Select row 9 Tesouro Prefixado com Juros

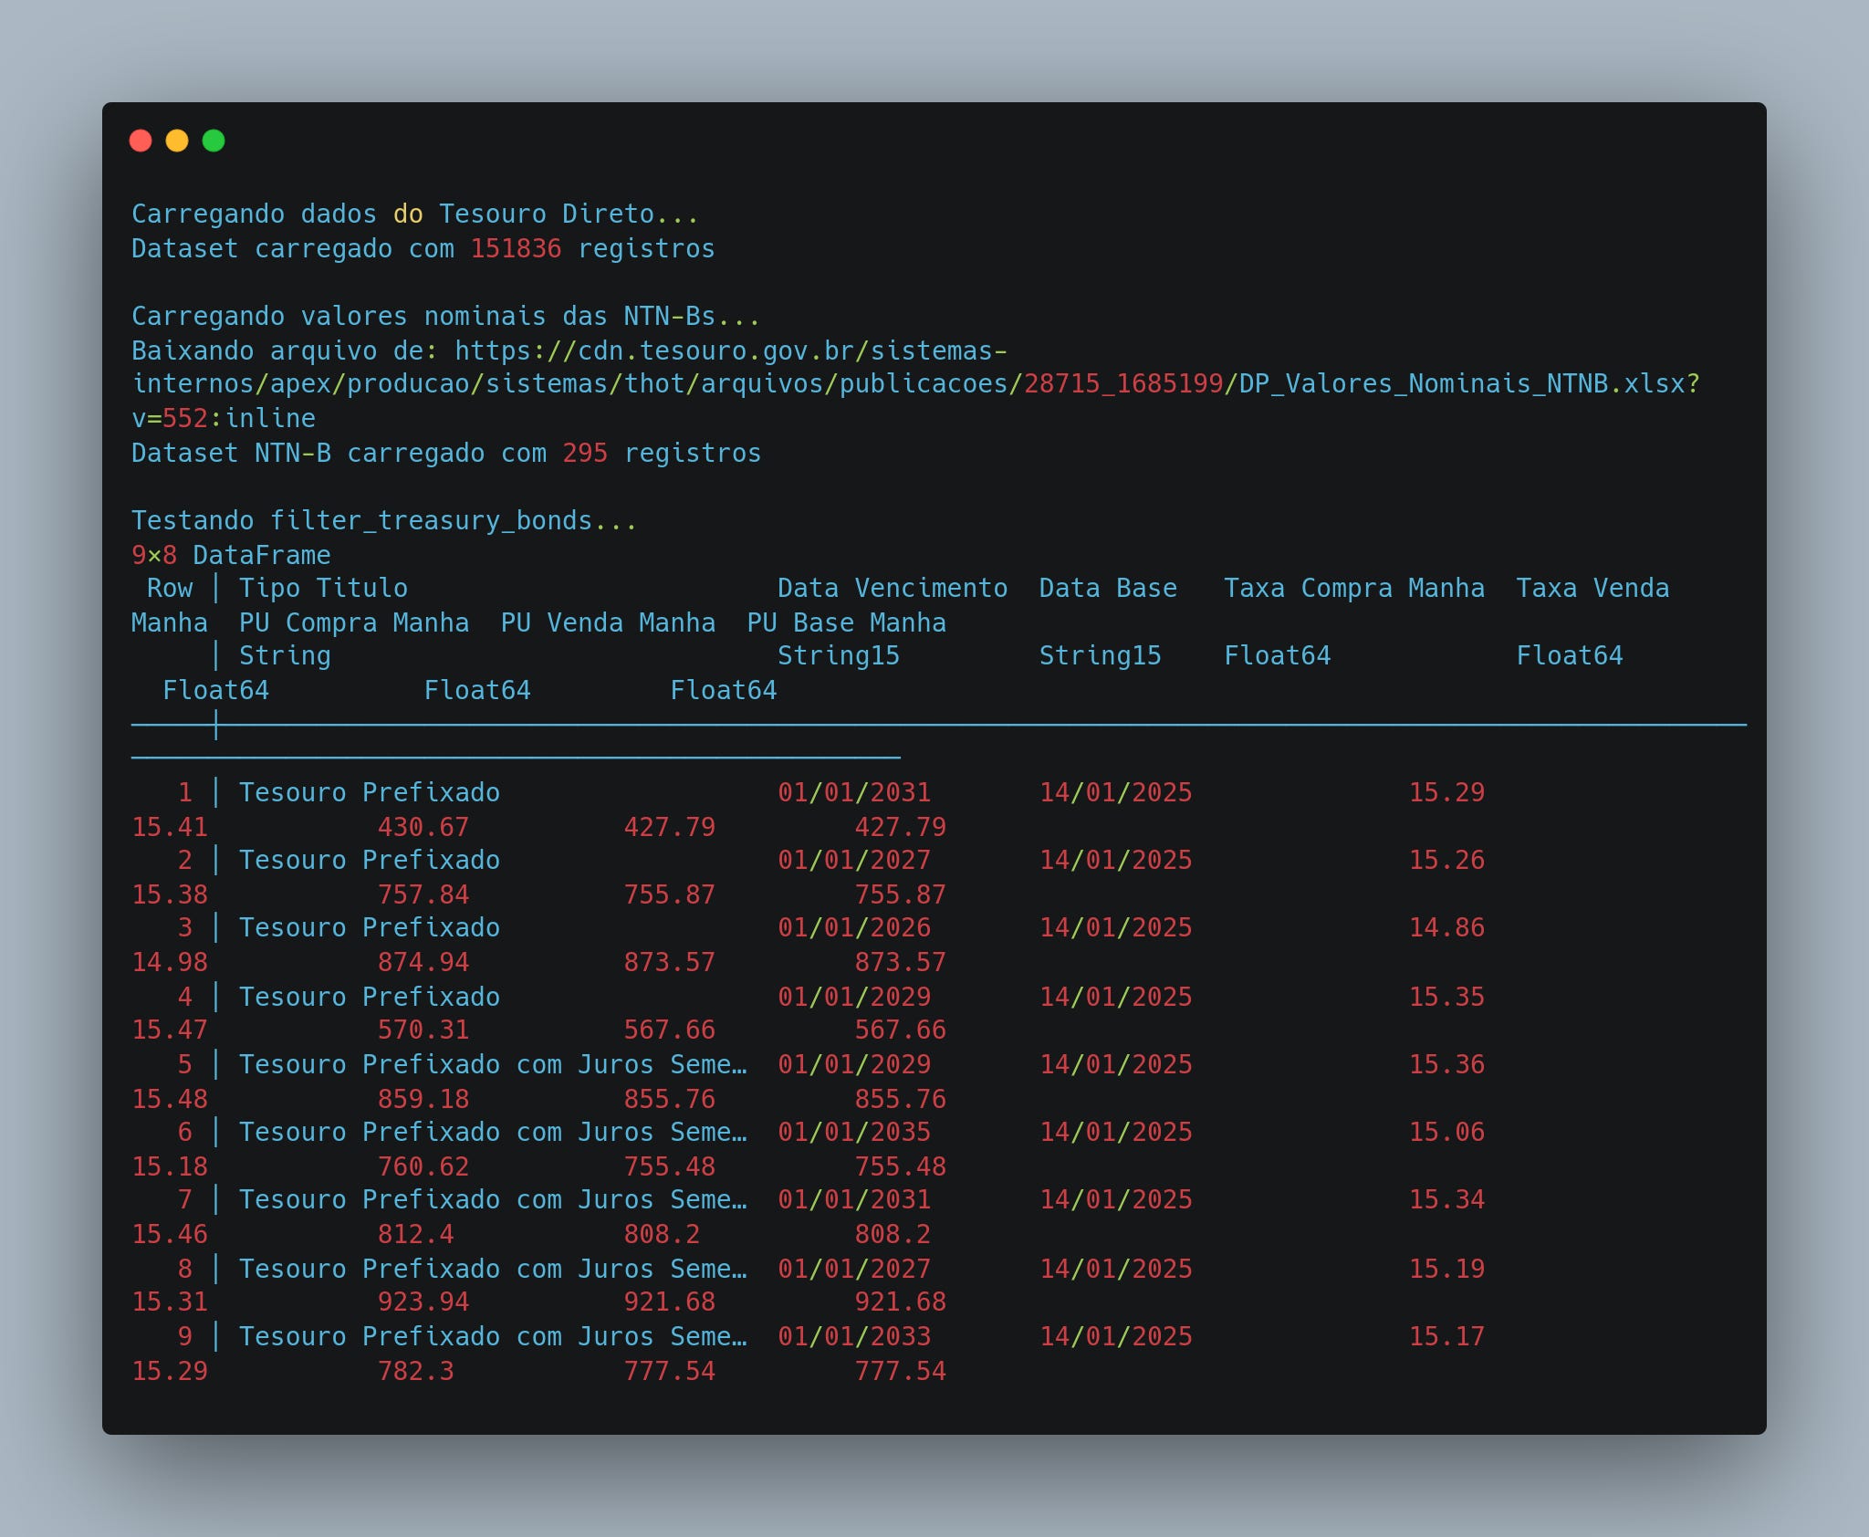tap(492, 1336)
